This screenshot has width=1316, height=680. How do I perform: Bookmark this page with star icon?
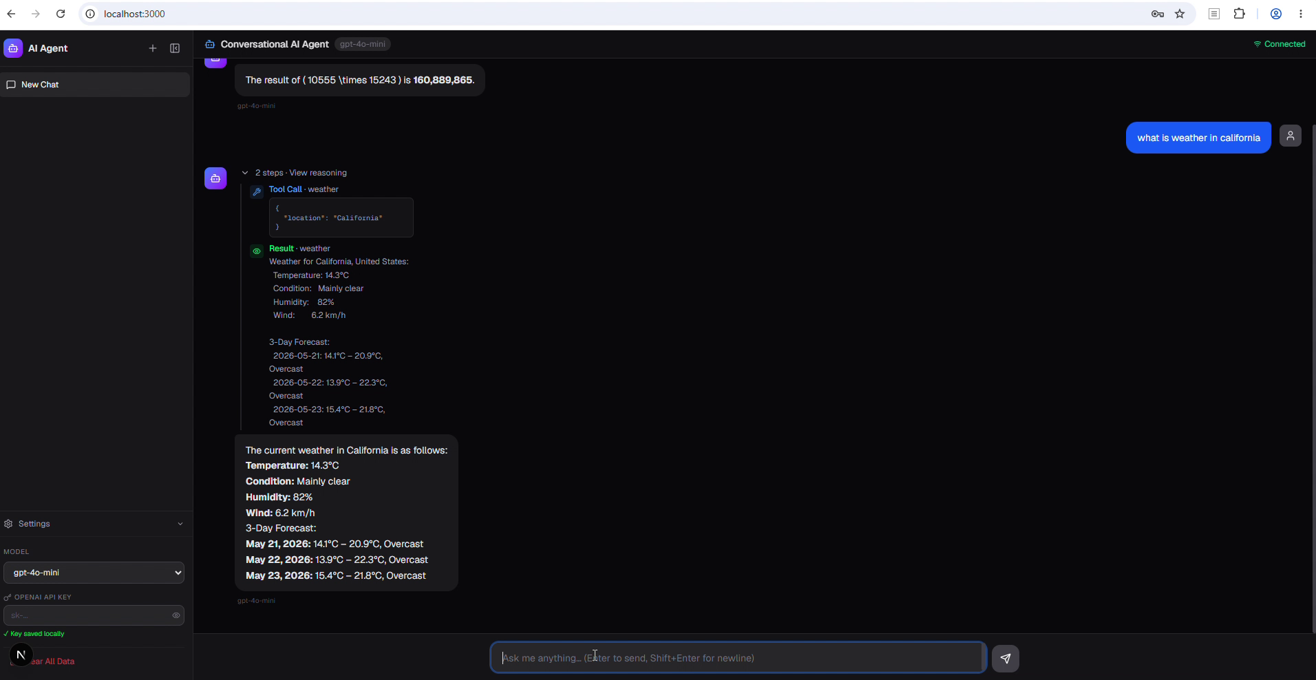point(1180,14)
